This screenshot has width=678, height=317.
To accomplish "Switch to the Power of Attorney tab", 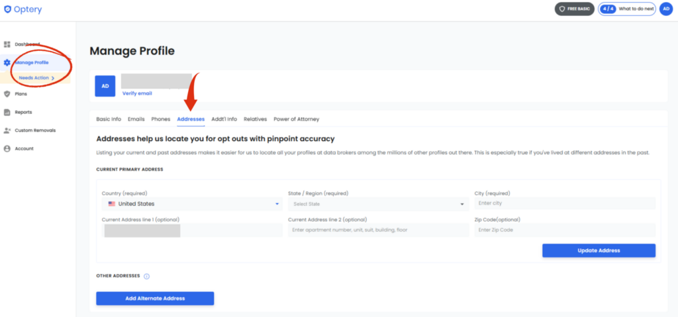I will pyautogui.click(x=296, y=119).
